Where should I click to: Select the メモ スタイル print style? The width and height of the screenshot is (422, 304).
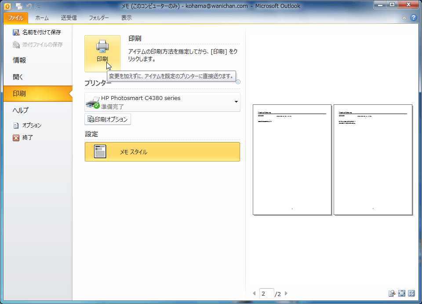(x=162, y=152)
